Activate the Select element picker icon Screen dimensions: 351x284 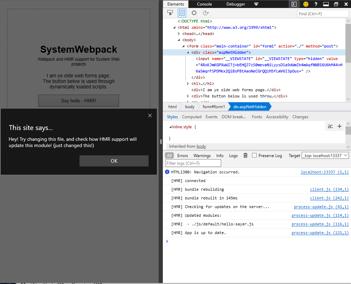pyautogui.click(x=170, y=13)
